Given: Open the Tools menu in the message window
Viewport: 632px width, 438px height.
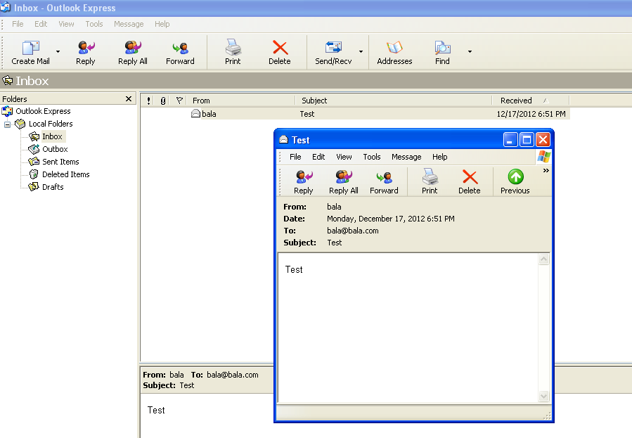Looking at the screenshot, I should point(371,157).
